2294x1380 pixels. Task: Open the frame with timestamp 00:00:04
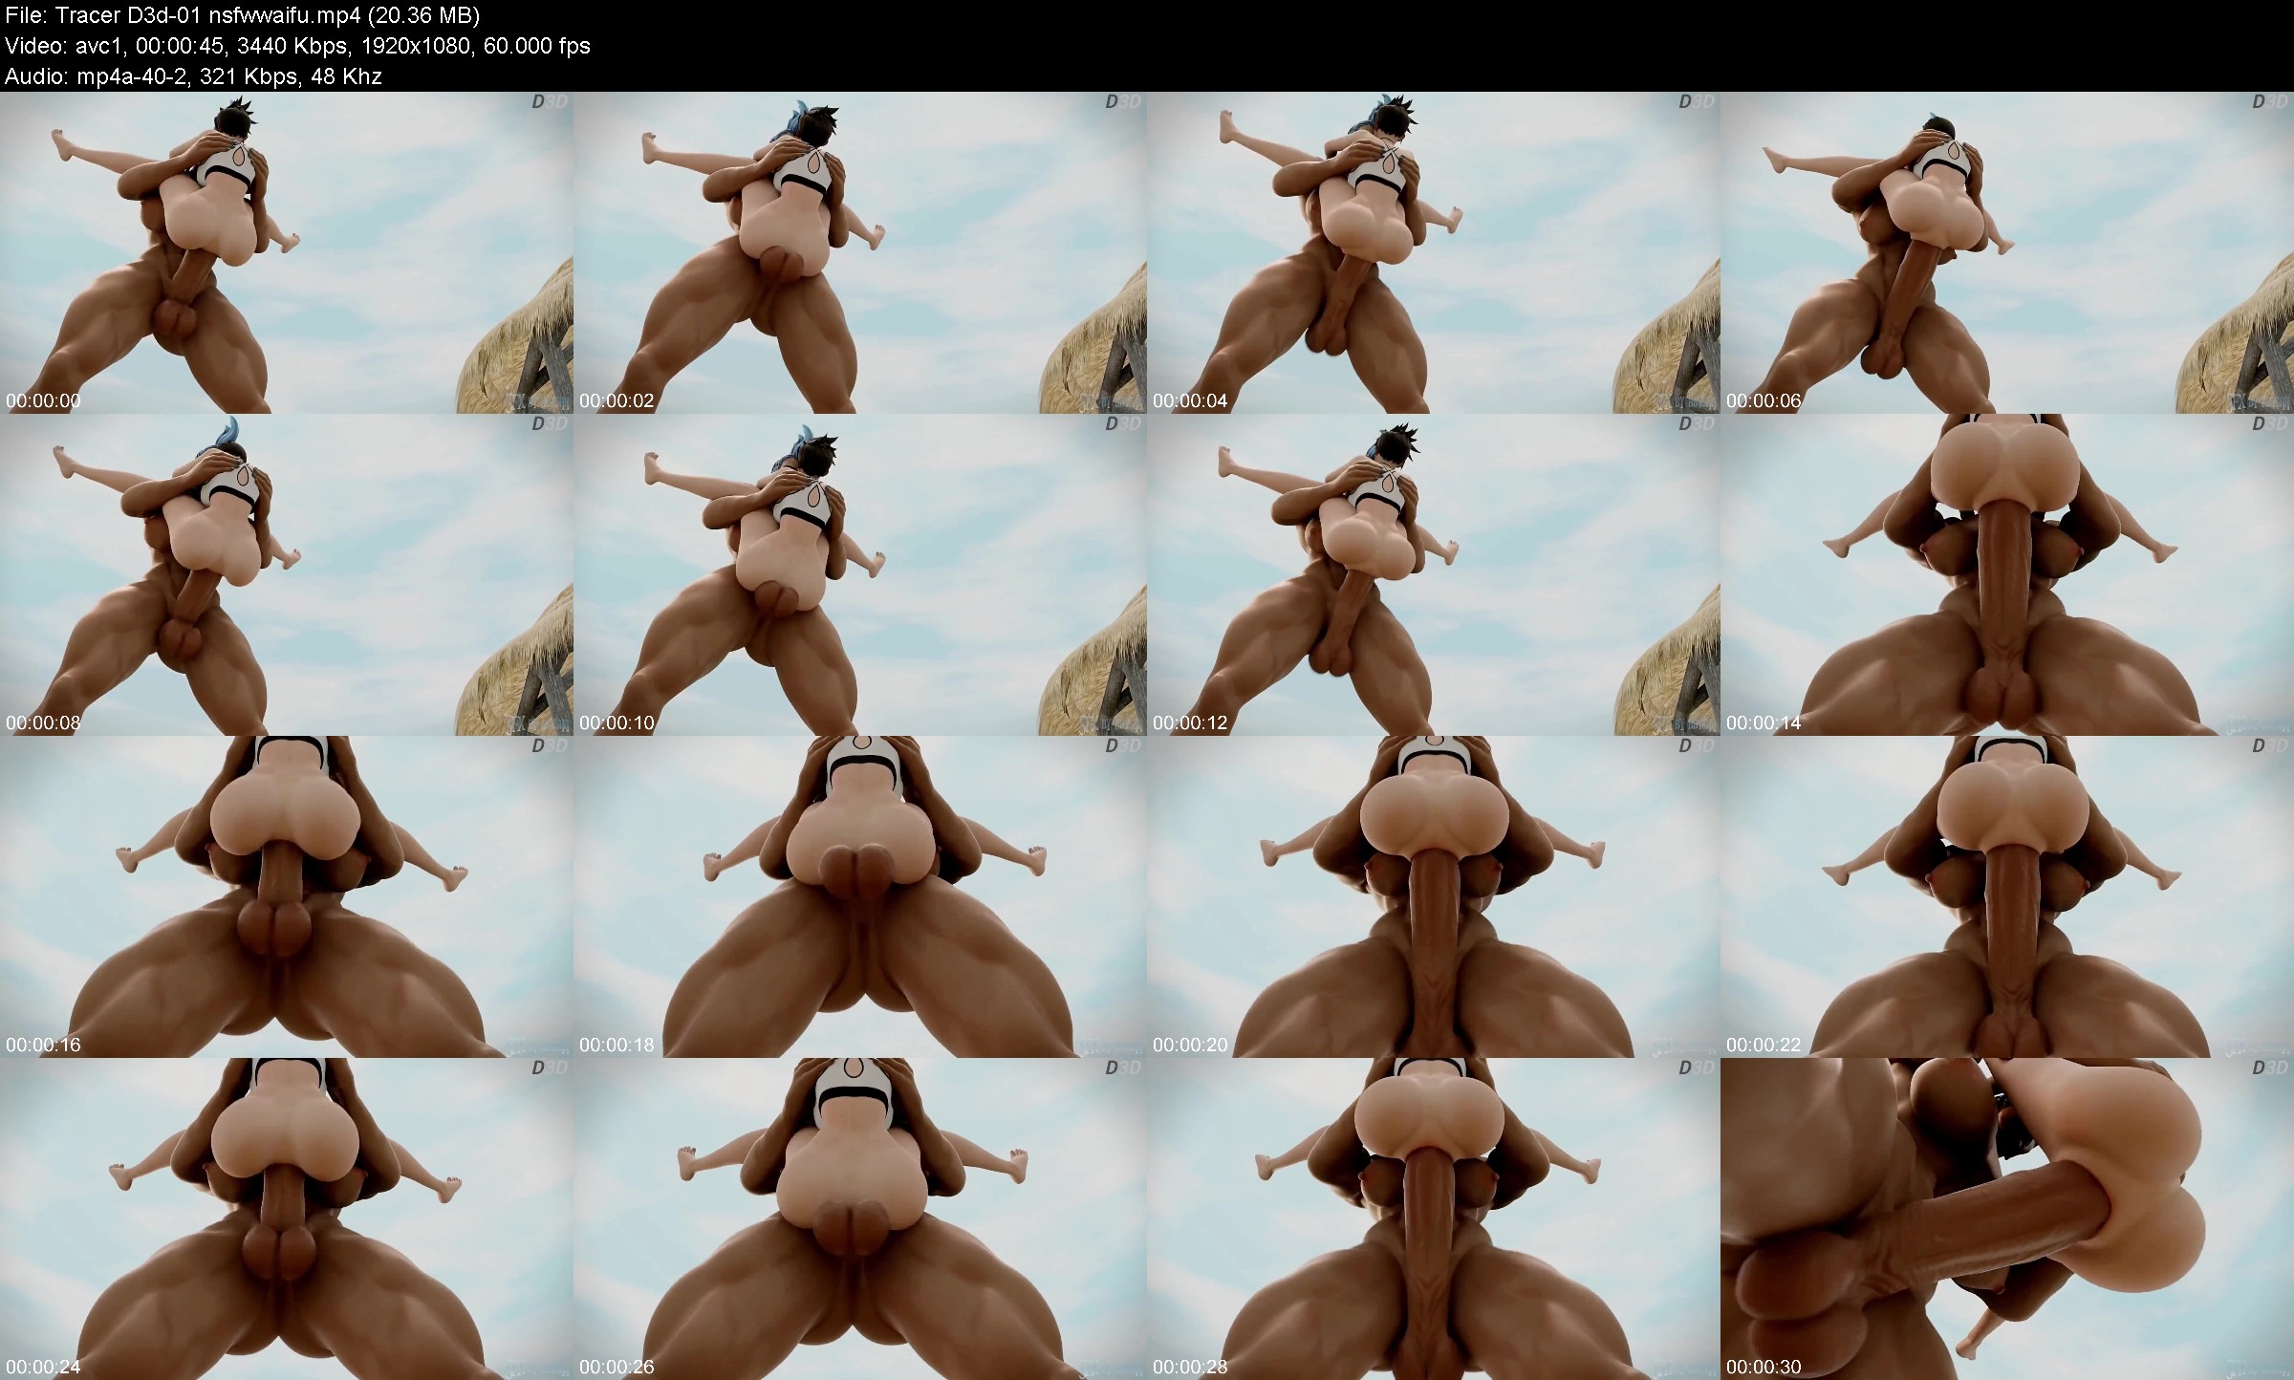pyautogui.click(x=1434, y=252)
